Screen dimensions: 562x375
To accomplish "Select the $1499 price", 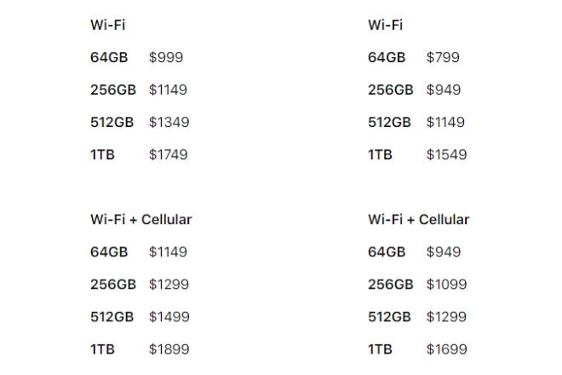I will (x=169, y=316).
